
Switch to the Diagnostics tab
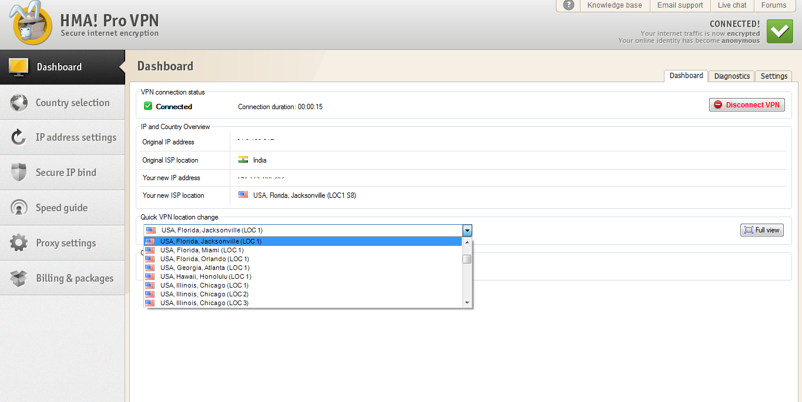[732, 76]
